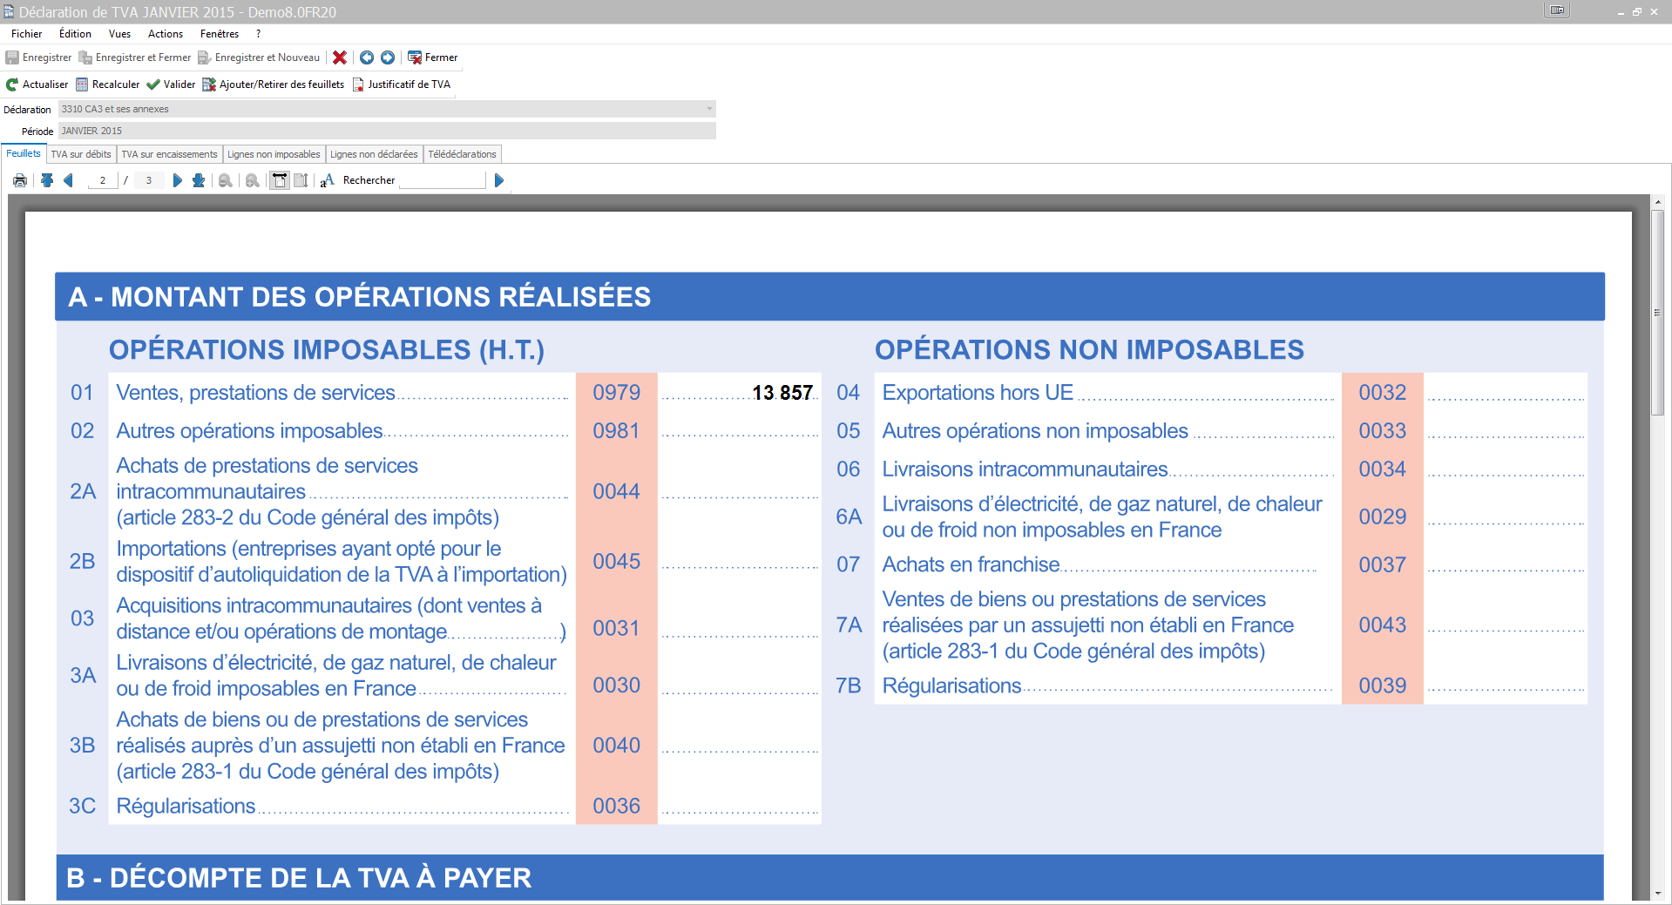Go to next record with right arrow circle

click(388, 57)
